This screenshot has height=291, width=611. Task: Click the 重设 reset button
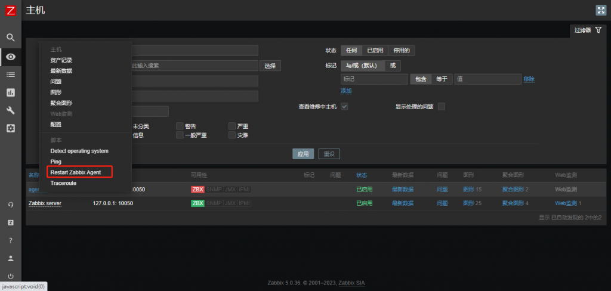click(x=329, y=154)
